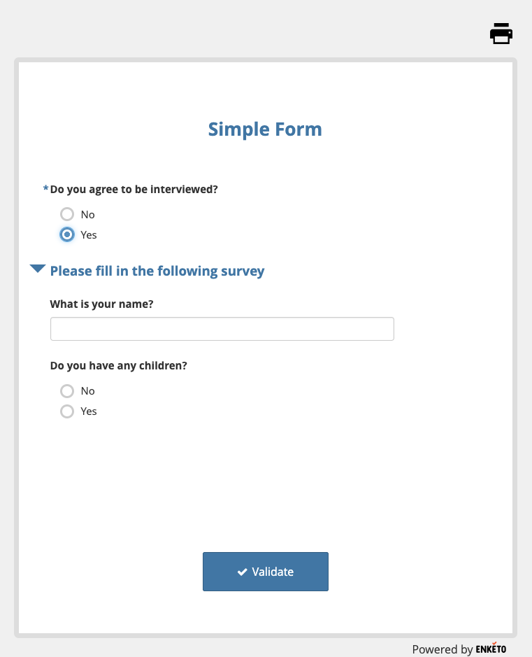Click "Do you agree to be interviewed?" text
The image size is (532, 657).
point(134,189)
